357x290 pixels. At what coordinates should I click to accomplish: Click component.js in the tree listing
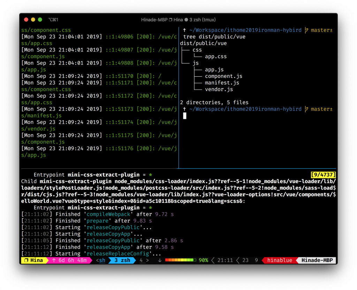[x=223, y=76]
